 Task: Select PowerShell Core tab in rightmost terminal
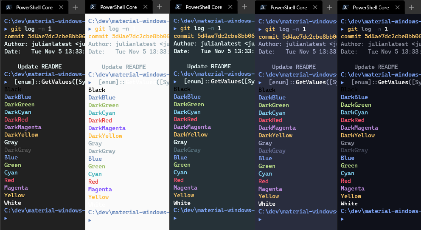[371, 7]
